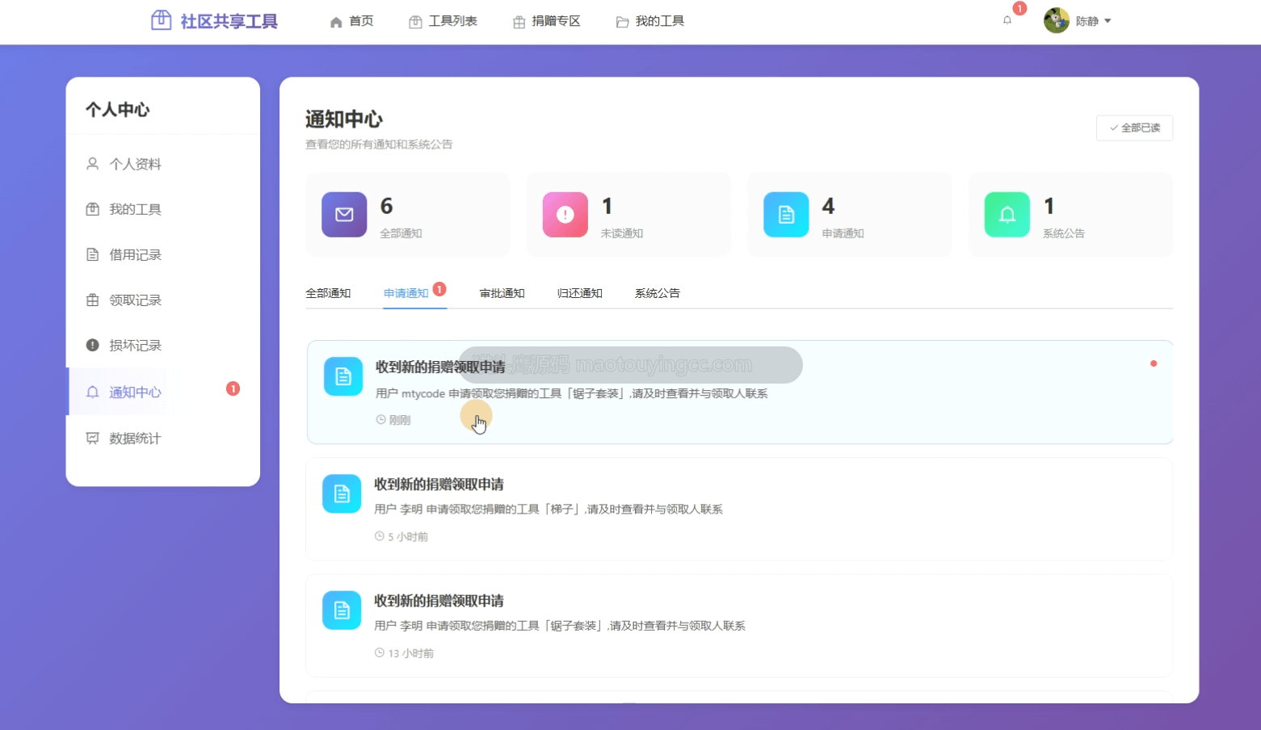Click the gift icon beside 领取记录

93,300
